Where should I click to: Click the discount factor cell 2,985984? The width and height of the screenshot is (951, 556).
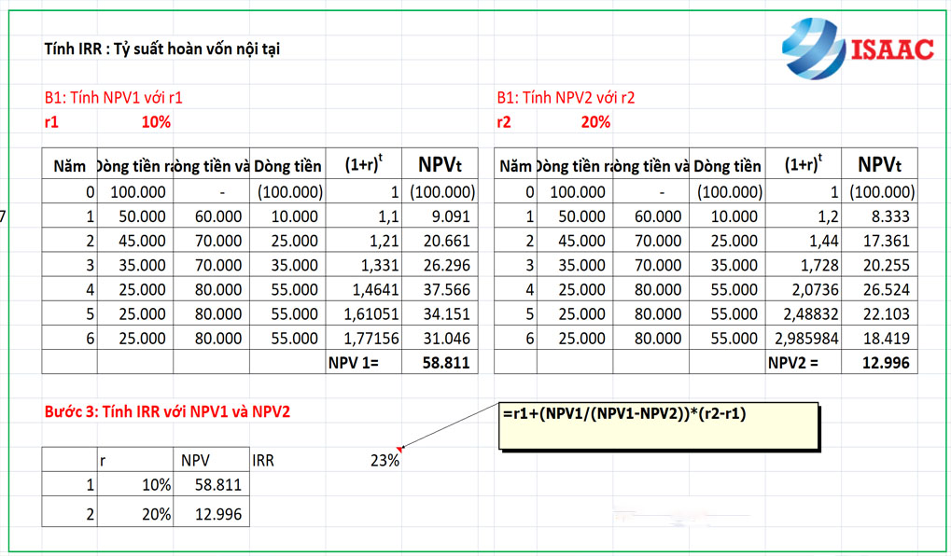pyautogui.click(x=804, y=338)
